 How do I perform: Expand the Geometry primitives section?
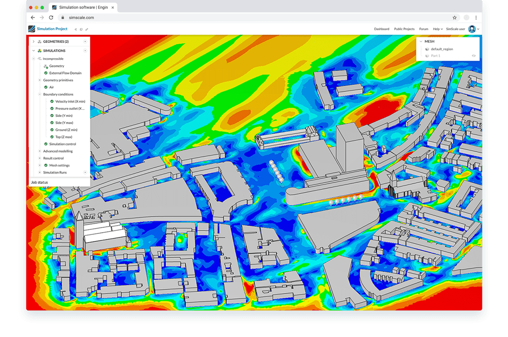39,80
